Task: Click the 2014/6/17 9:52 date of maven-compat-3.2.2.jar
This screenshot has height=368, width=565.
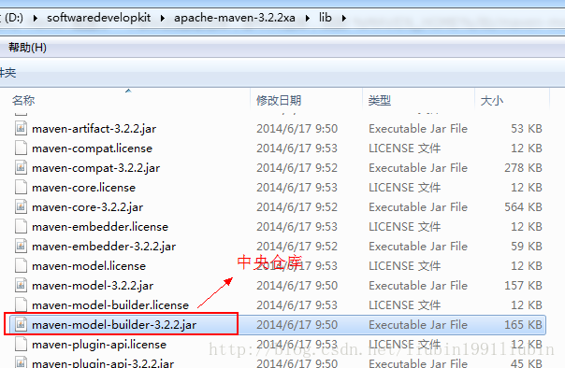Action: tap(297, 167)
